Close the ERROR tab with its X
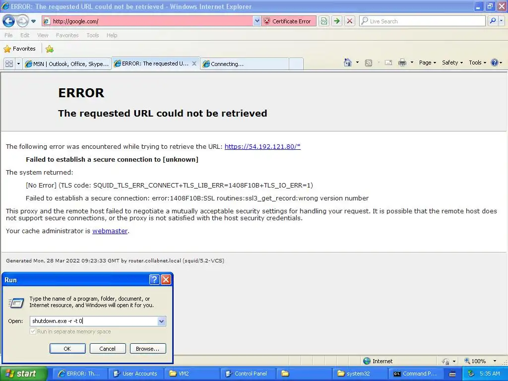Image resolution: width=508 pixels, height=381 pixels. (194, 63)
